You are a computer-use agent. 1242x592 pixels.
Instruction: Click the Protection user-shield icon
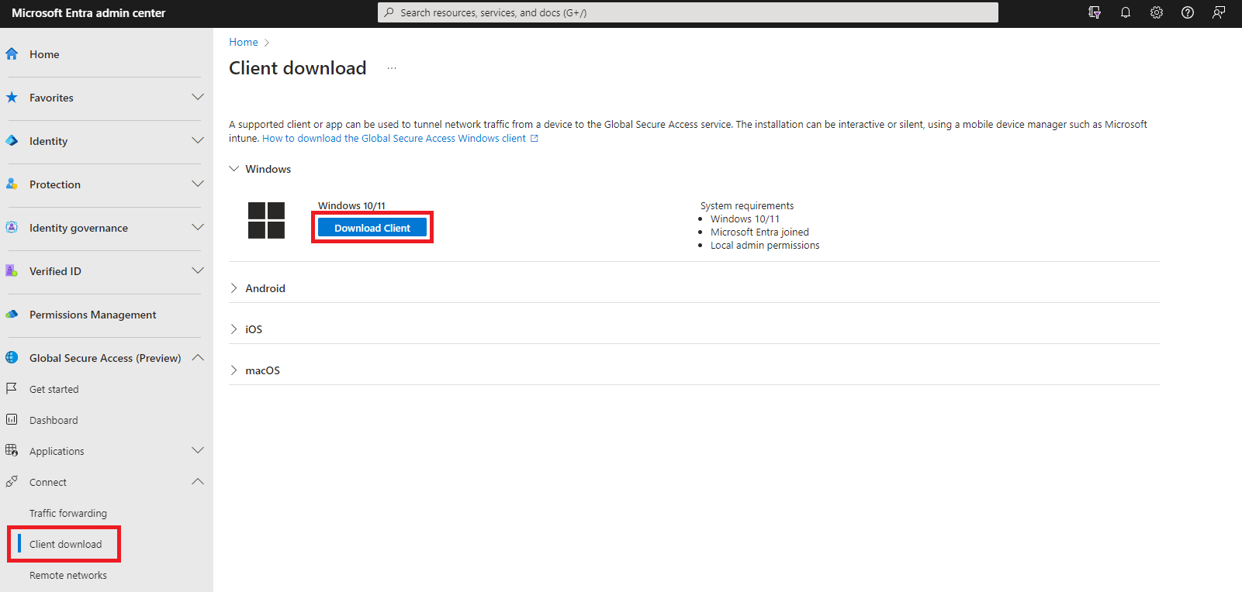point(12,184)
